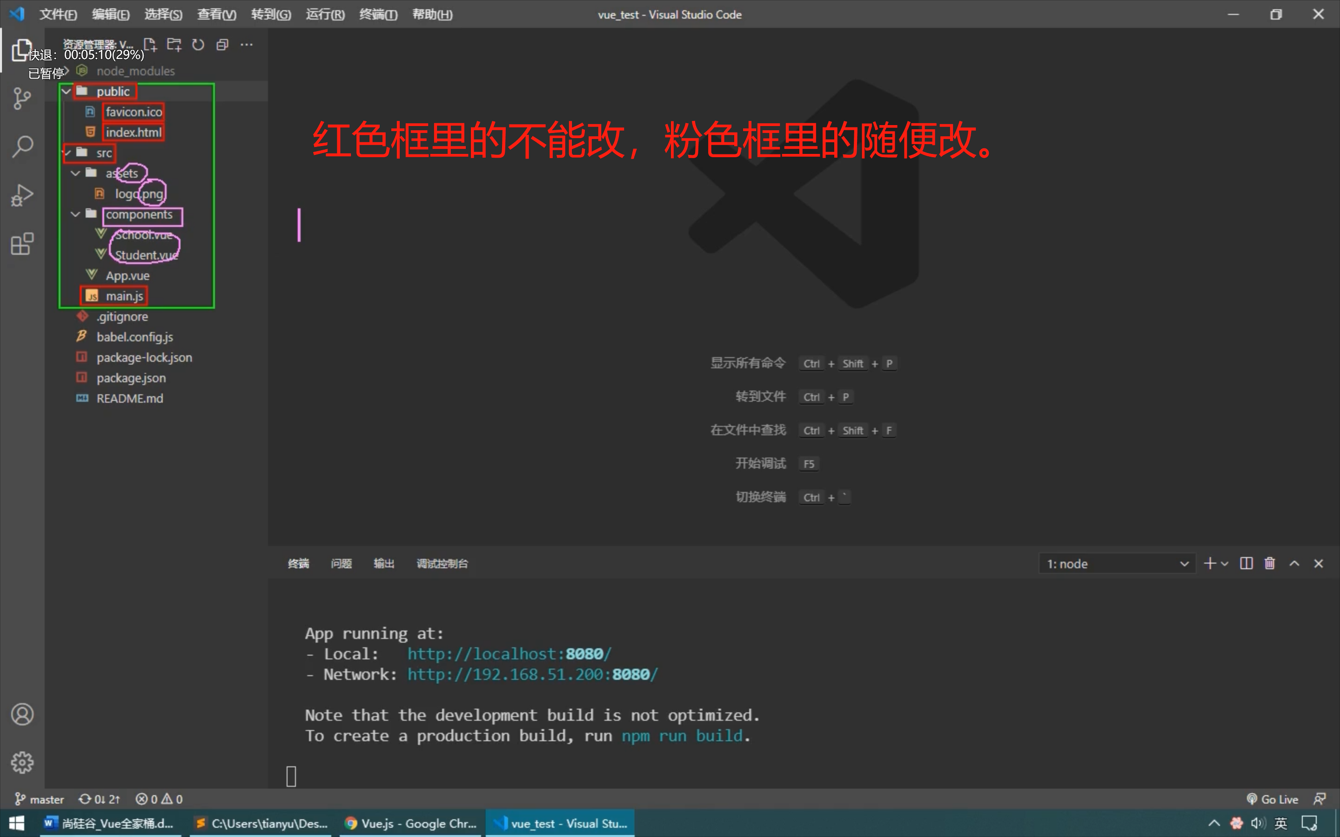Screen dimensions: 1340x837
Task: Open the Source Control view
Action: coord(22,99)
